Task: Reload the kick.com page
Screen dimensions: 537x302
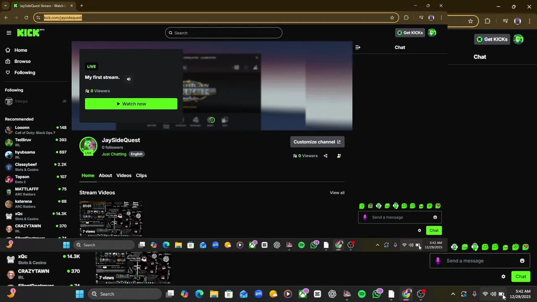Action: click(x=26, y=18)
